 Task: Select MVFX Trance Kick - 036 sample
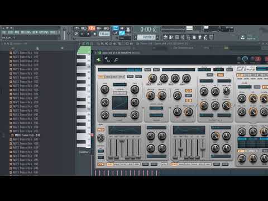point(27,135)
